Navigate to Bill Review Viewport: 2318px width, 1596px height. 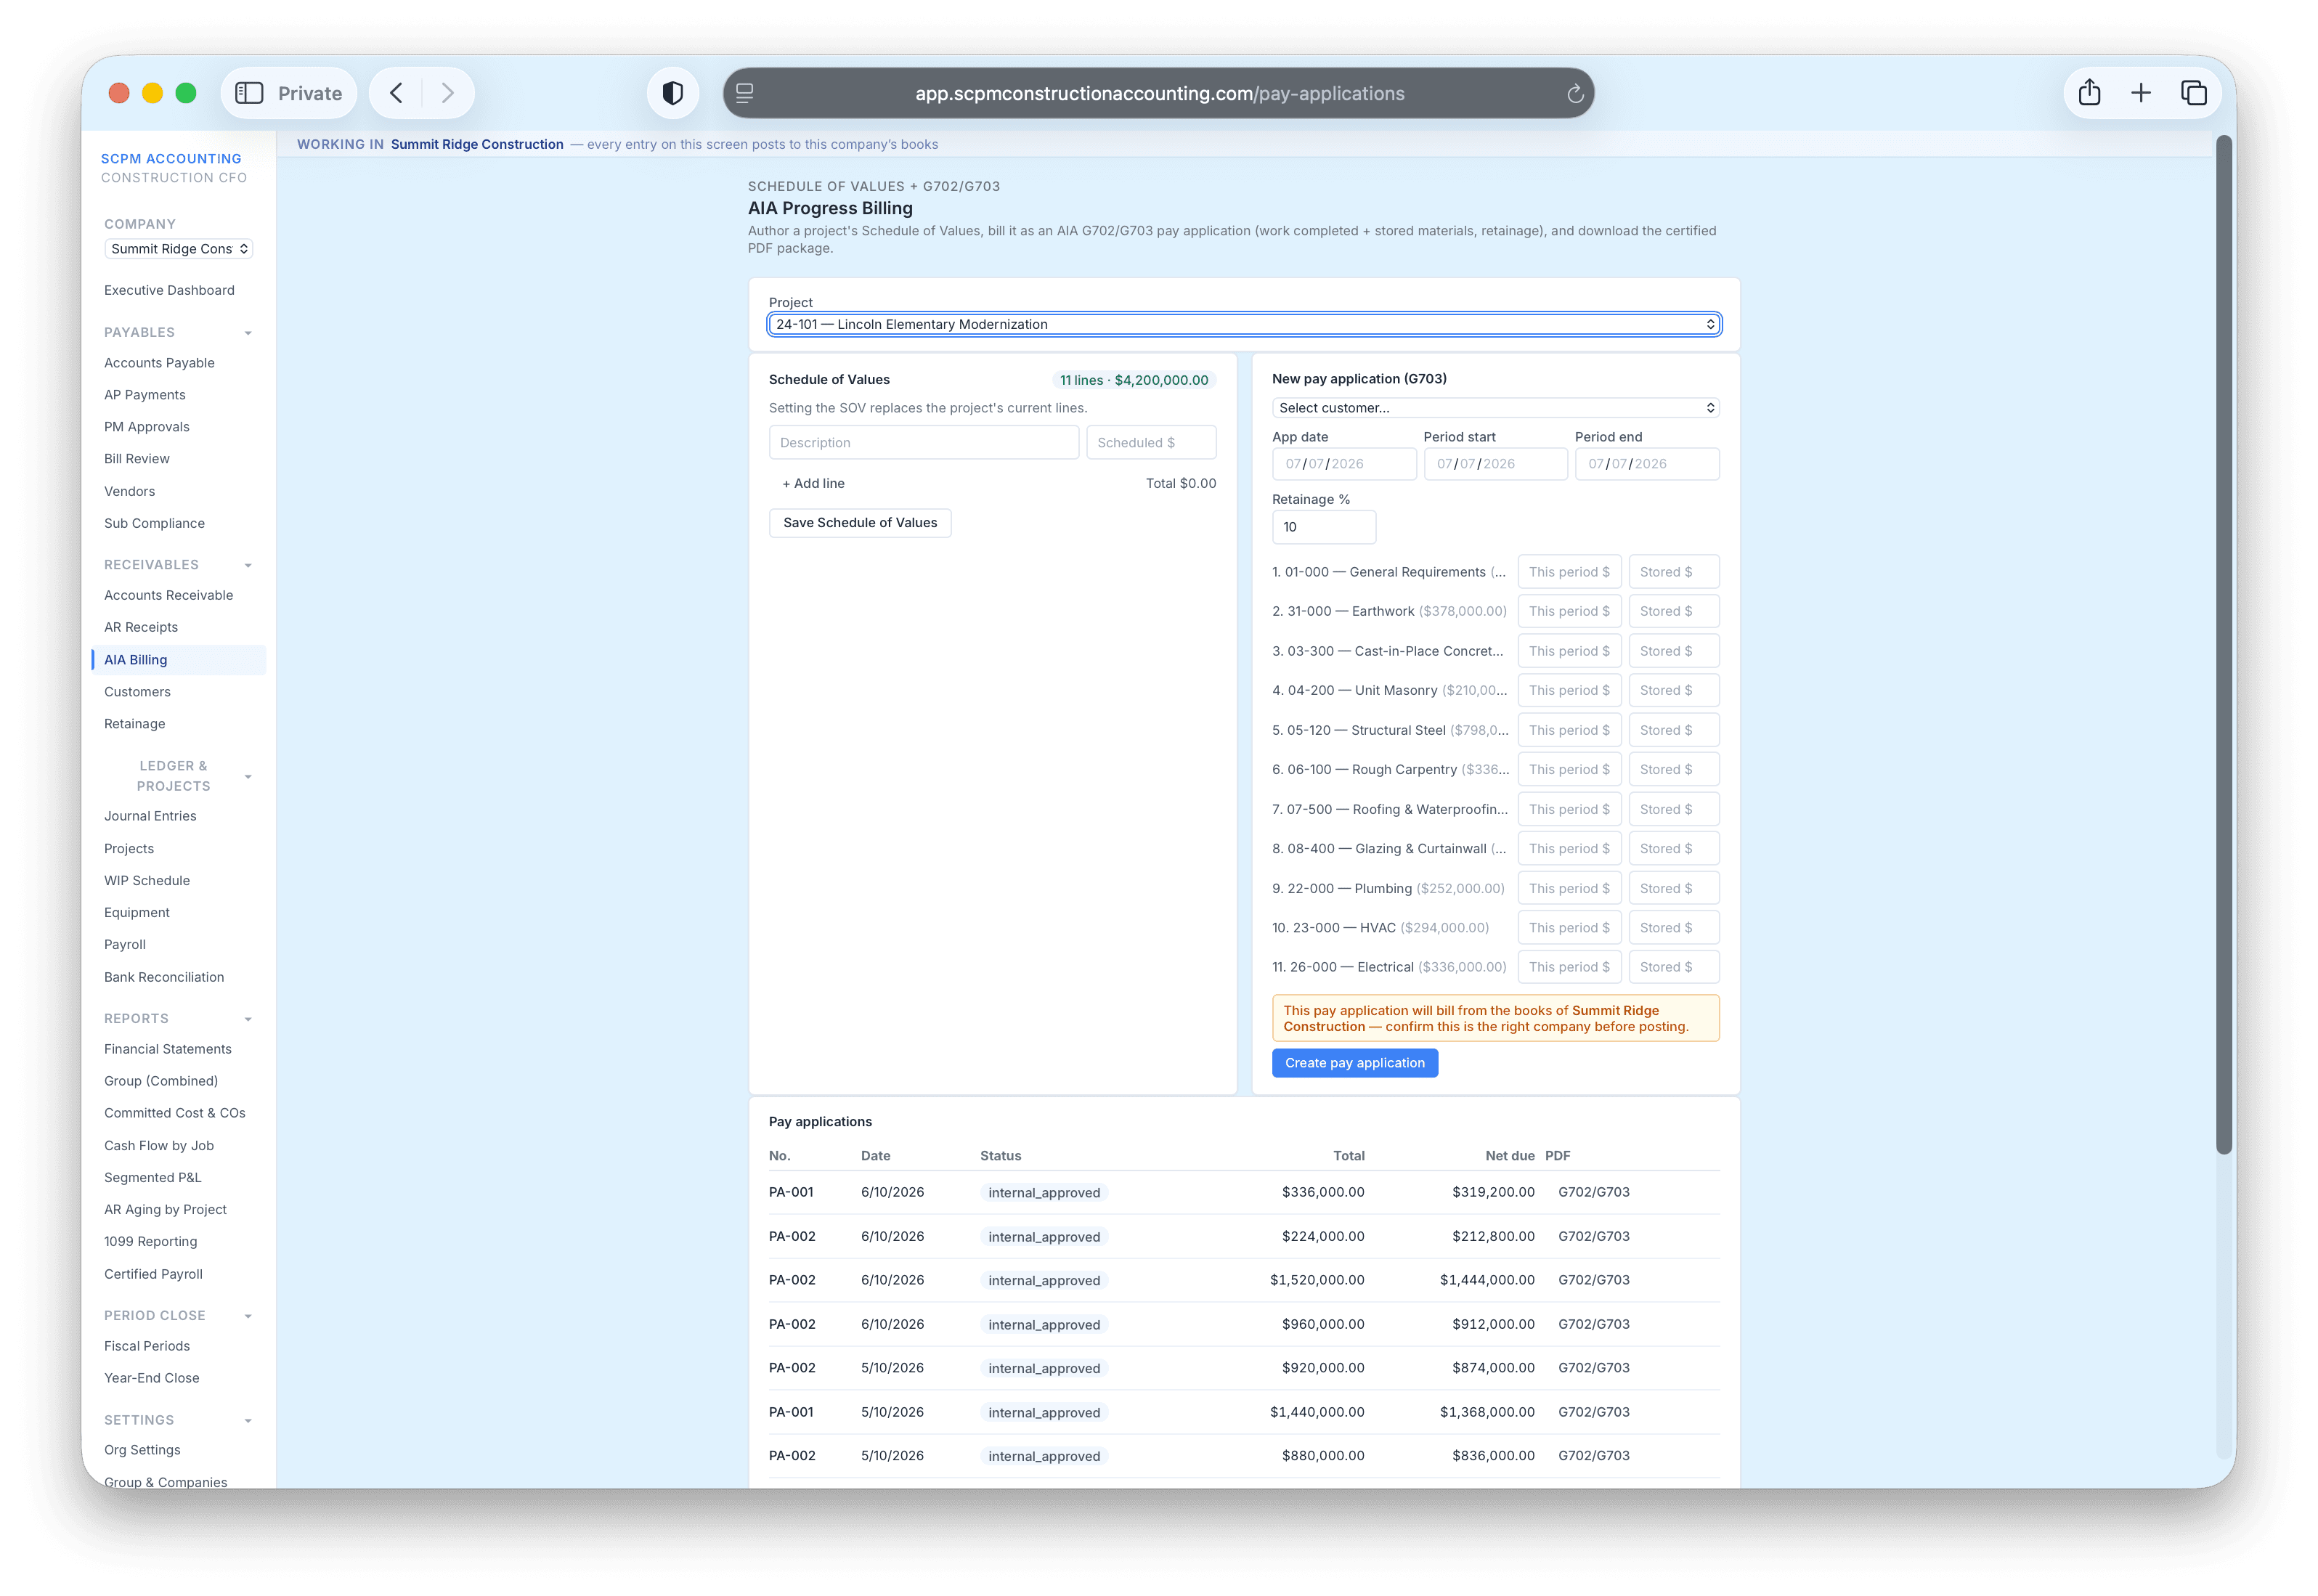coord(136,459)
